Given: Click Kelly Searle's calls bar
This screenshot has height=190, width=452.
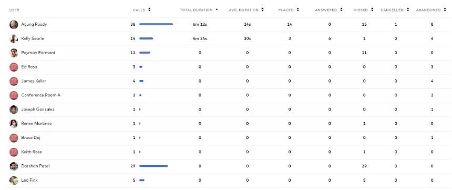Looking at the screenshot, I should 146,38.
